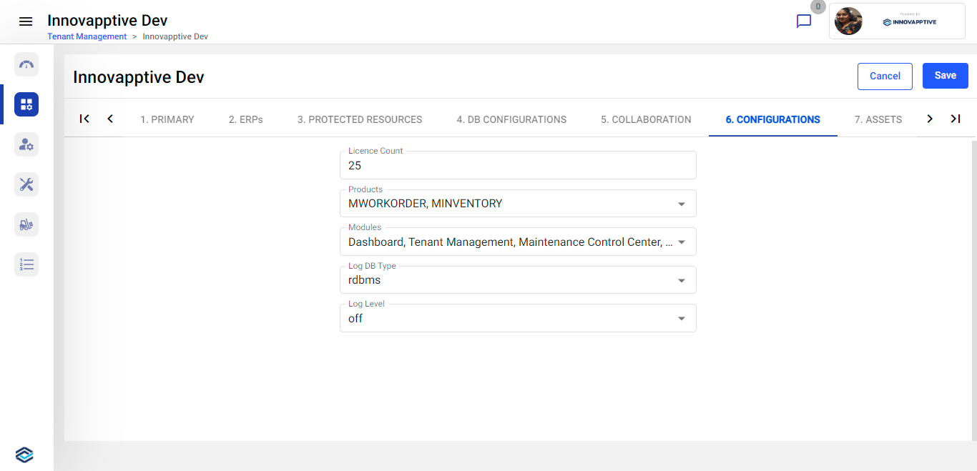Click the Cancel button
Screen dimensions: 977x471
(885, 76)
